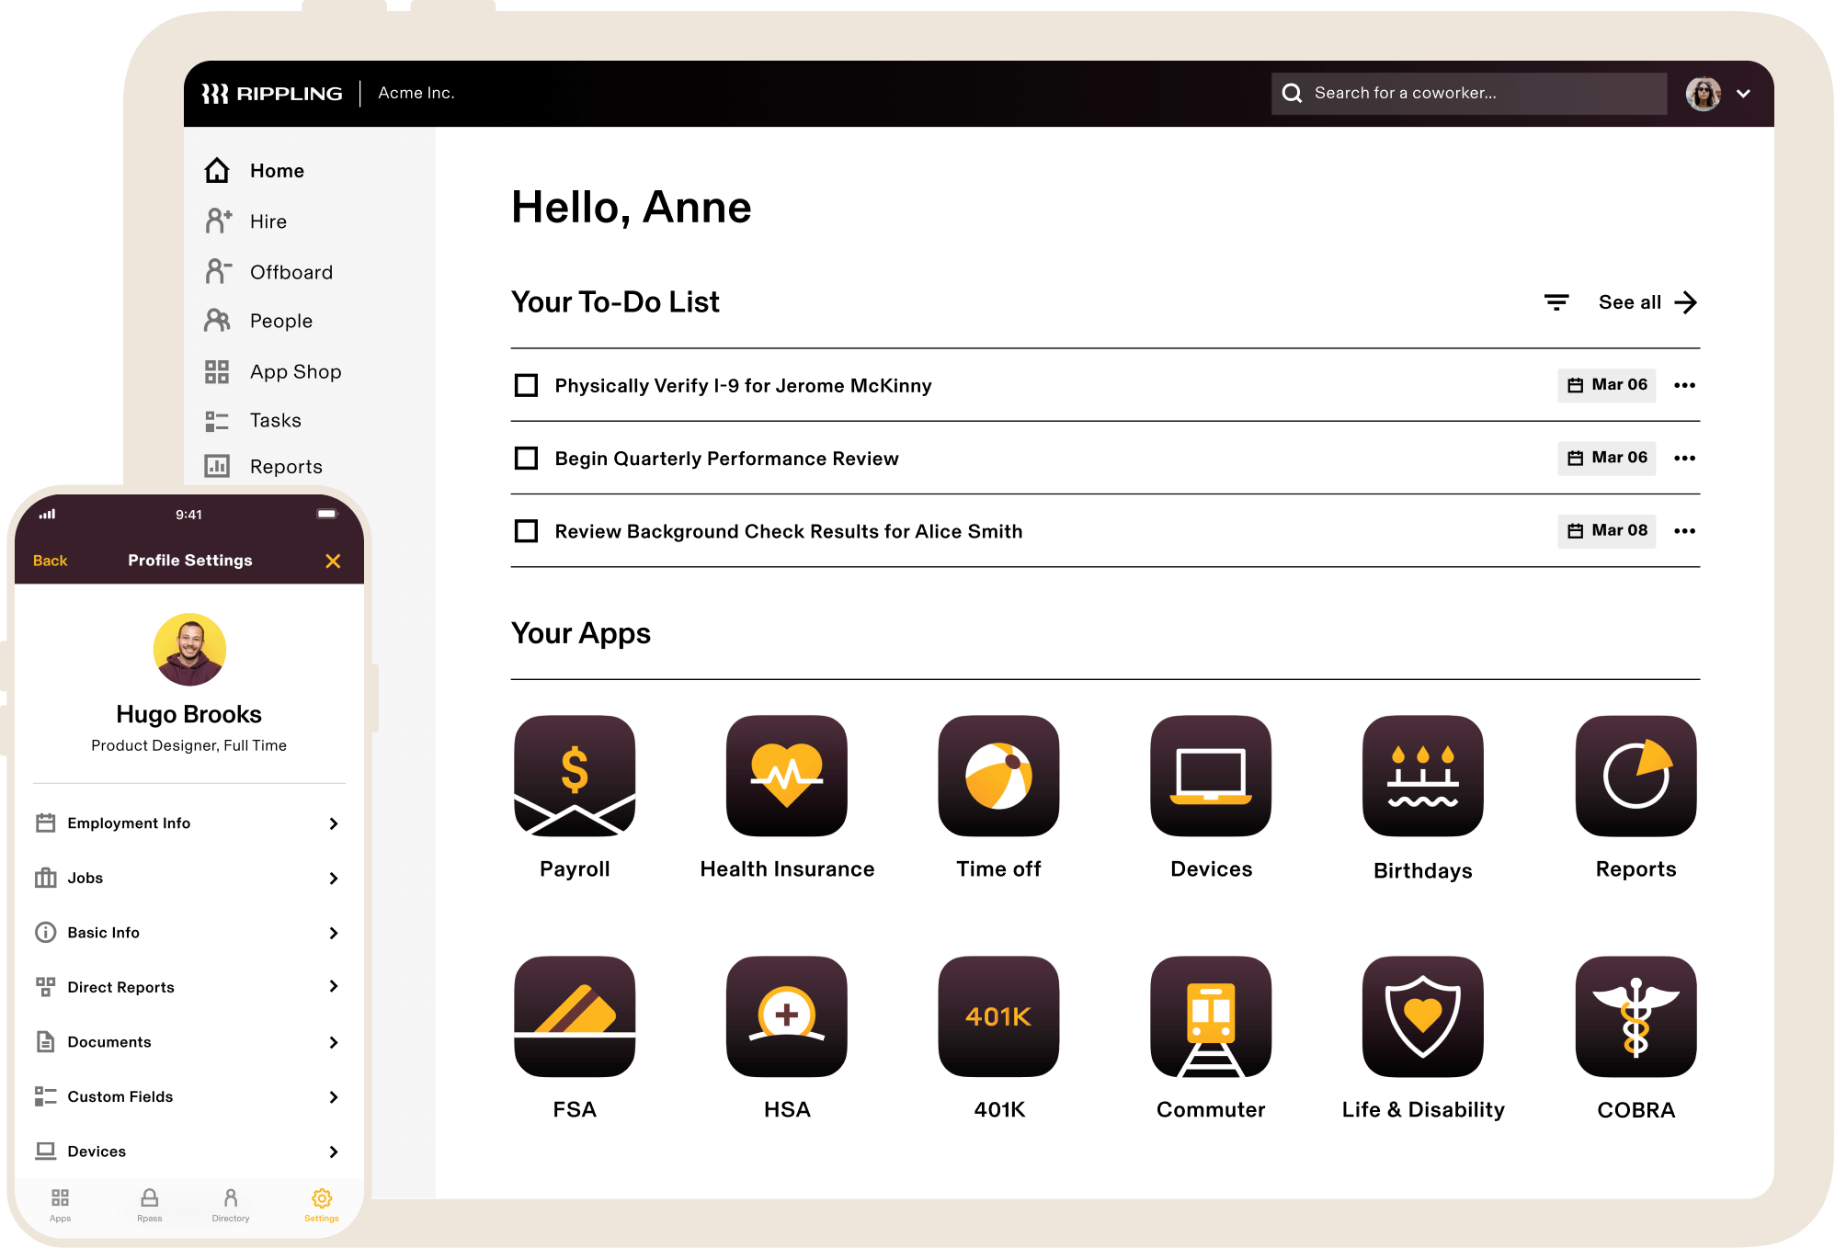Open the Birthdays app icon
This screenshot has height=1248, width=1835.
(1422, 776)
